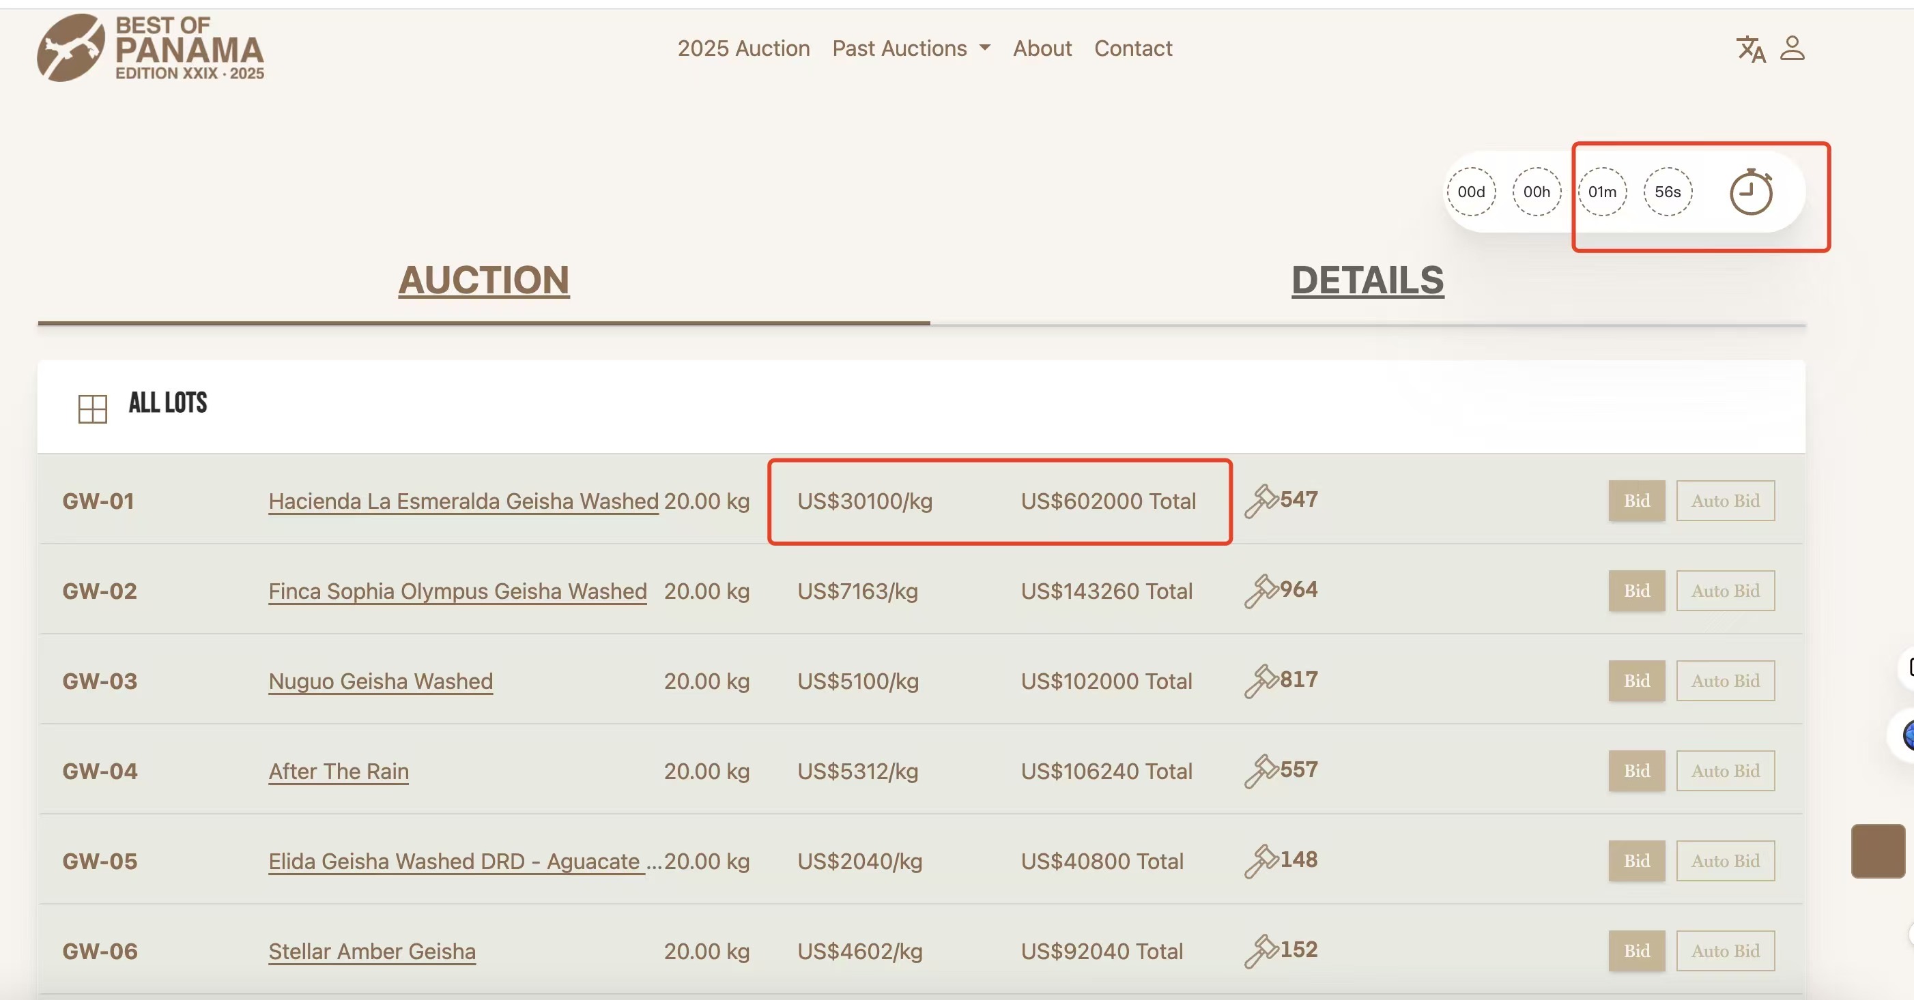Click the ALL LOTS heading
Viewport: 1914px width, 1000px height.
pyautogui.click(x=168, y=403)
